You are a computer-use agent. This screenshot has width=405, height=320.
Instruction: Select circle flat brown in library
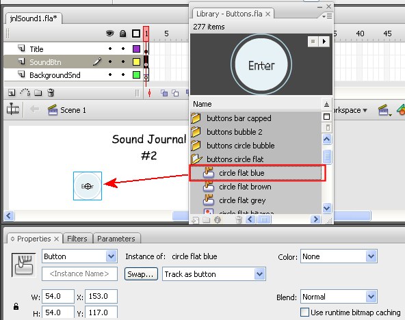[245, 187]
